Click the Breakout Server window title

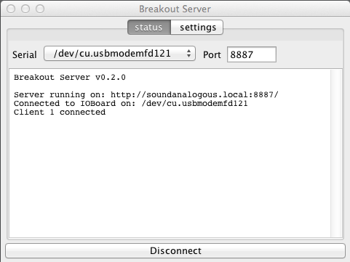(x=175, y=9)
